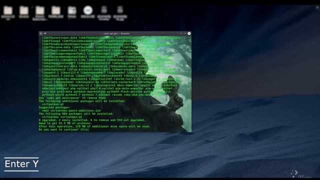Click the '0 upgraded, 2 newly installed' summary line

pyautogui.click(x=91, y=120)
